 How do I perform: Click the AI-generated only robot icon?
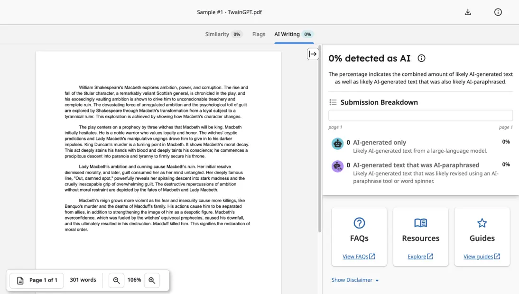(x=338, y=144)
